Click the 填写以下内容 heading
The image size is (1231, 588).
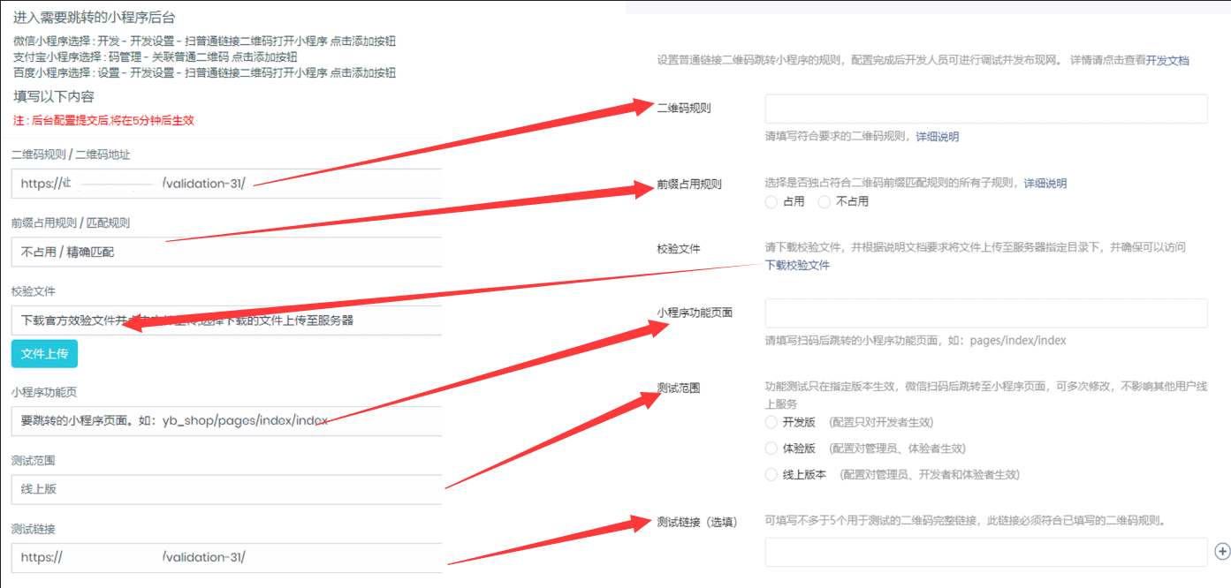tap(54, 96)
